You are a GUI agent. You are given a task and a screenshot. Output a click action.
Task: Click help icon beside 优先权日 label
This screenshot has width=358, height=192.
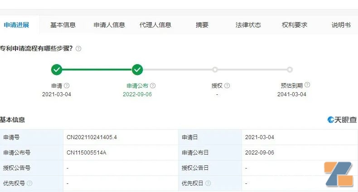pyautogui.click(x=208, y=183)
